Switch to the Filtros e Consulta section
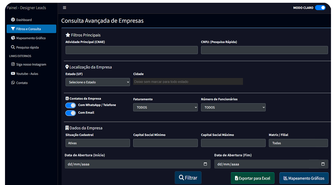The image size is (336, 185). (28, 29)
